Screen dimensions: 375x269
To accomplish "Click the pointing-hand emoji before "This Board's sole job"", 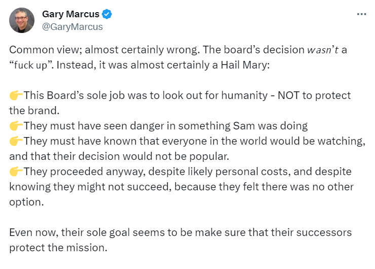I will click(x=16, y=95).
